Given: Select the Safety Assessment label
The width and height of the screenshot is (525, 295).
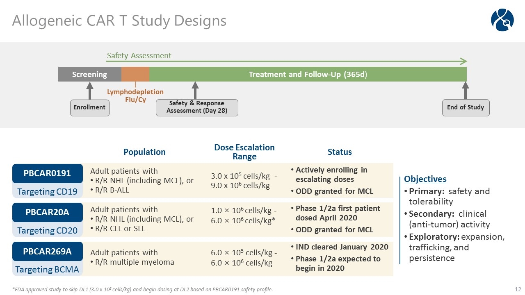Looking at the screenshot, I should point(139,55).
